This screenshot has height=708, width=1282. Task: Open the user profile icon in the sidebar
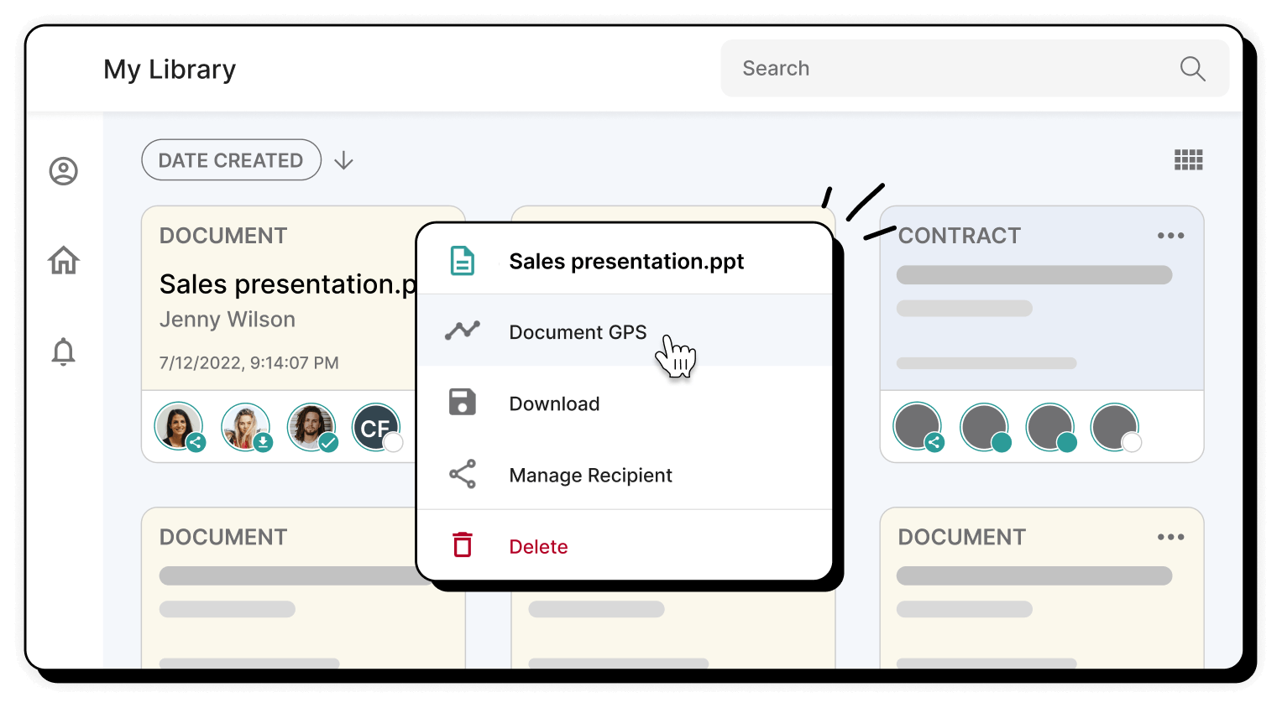click(x=64, y=171)
